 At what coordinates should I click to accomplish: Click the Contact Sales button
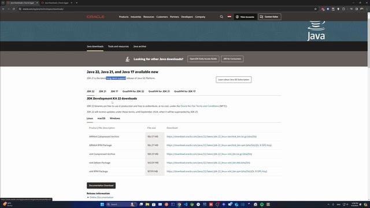tap(269, 17)
